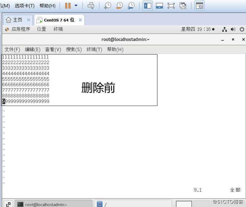Open the power options dropdown arrow
This screenshot has height=207, width=246.
[76, 6]
